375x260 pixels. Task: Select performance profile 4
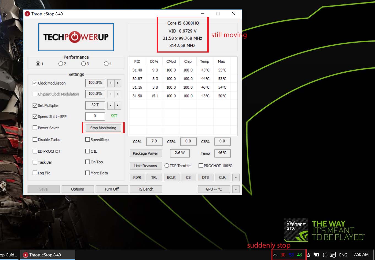tap(106, 64)
